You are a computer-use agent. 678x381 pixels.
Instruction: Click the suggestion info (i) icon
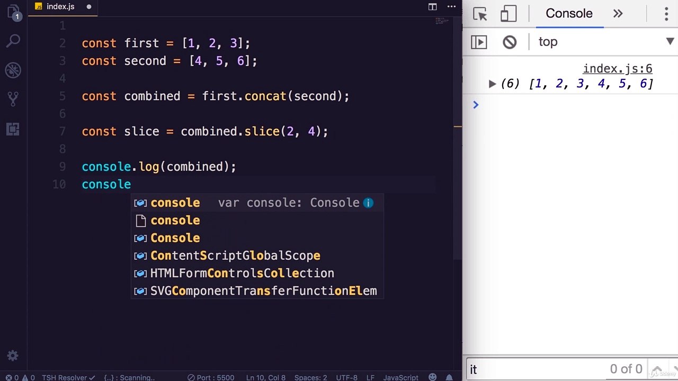click(x=368, y=203)
